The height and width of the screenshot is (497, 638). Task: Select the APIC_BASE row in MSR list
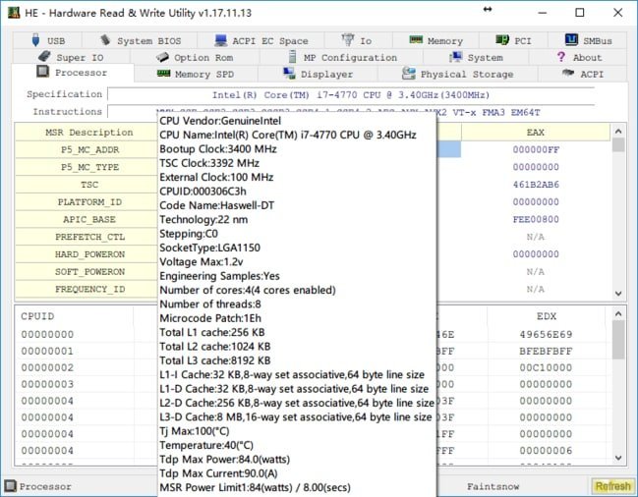pos(87,219)
